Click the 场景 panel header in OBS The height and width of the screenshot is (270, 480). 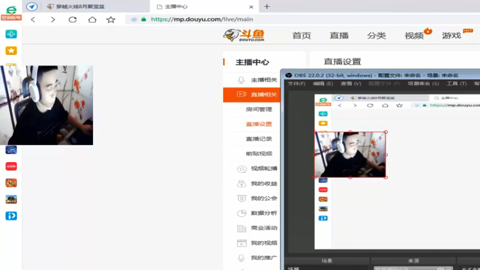pos(326,261)
